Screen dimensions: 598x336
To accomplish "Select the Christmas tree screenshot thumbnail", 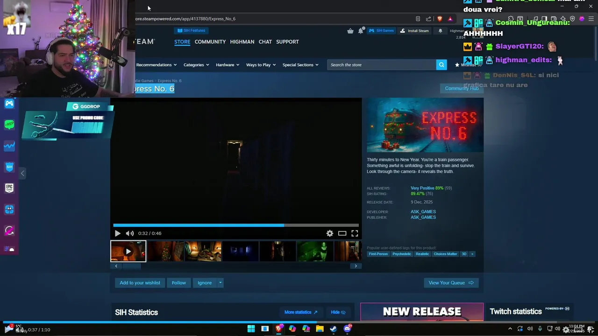I will tap(166, 251).
